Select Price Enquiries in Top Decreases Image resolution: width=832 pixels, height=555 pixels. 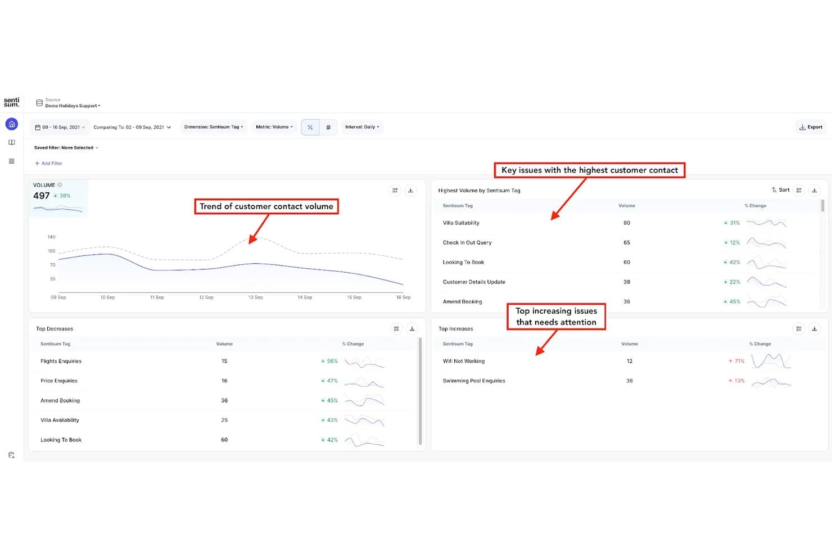pos(225,381)
